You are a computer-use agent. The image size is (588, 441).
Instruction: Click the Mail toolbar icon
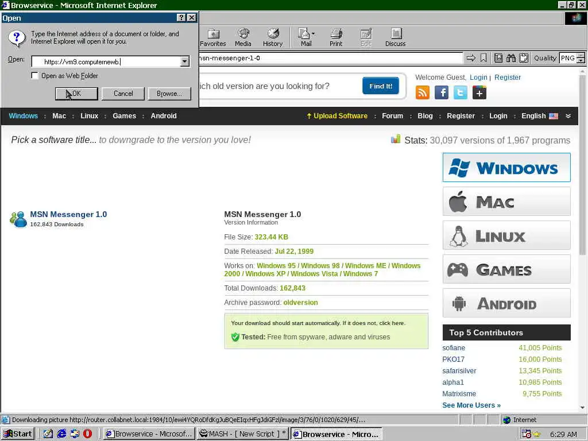pyautogui.click(x=304, y=37)
